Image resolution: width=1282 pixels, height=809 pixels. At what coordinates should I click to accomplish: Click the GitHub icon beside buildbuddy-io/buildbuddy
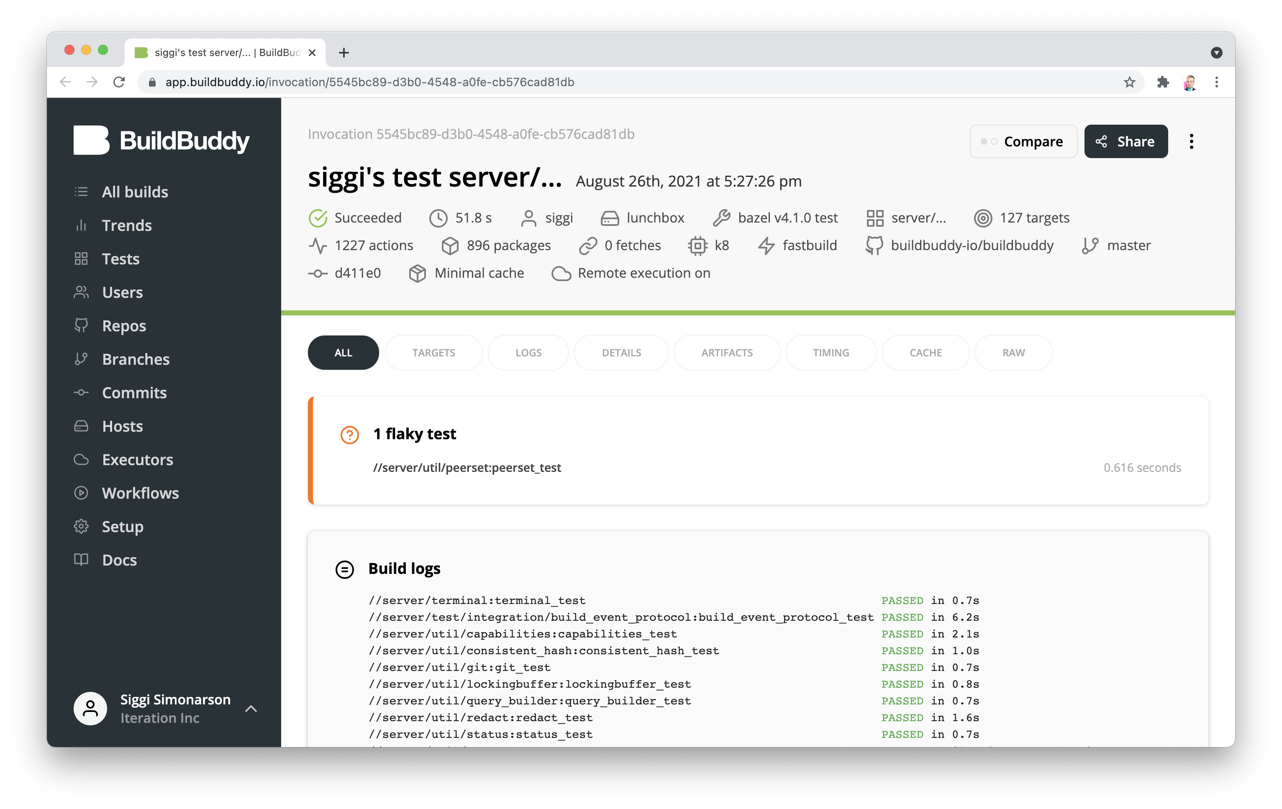click(x=874, y=246)
